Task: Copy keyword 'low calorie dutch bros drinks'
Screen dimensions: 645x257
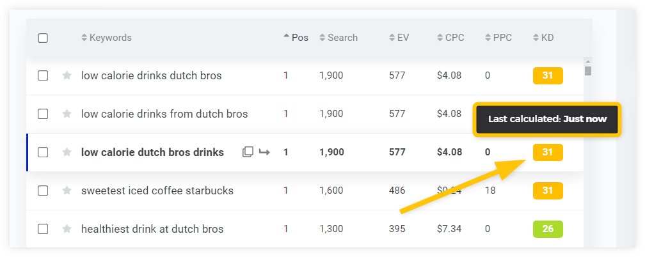Action: tap(248, 152)
